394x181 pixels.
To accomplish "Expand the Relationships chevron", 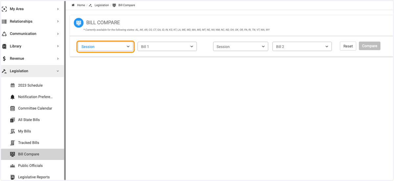I will pos(58,21).
